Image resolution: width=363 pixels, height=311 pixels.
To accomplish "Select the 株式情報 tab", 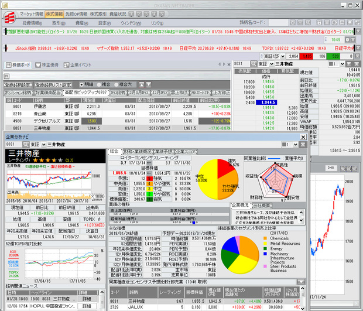I will click(x=54, y=14).
